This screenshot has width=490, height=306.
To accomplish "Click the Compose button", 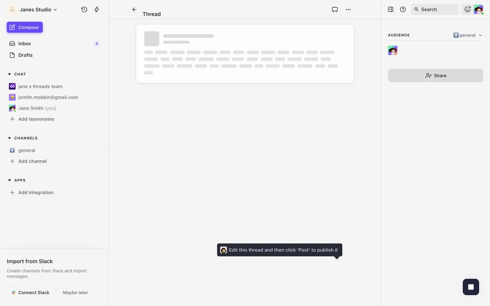I will (x=25, y=27).
